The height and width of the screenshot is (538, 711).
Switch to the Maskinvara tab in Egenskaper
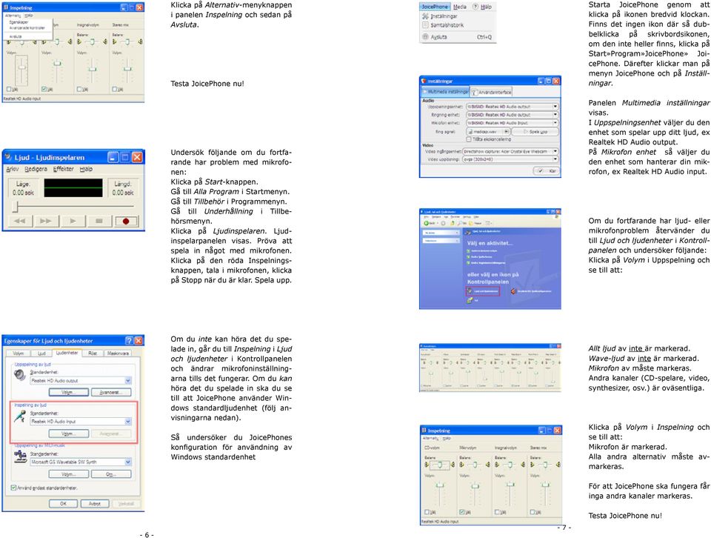click(118, 353)
